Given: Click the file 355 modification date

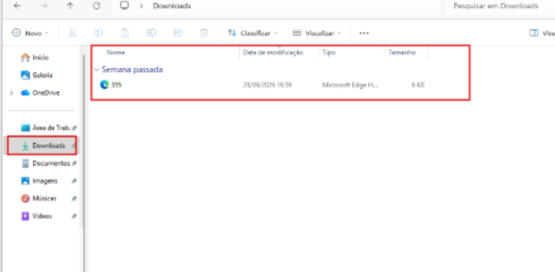Looking at the screenshot, I should tap(267, 85).
